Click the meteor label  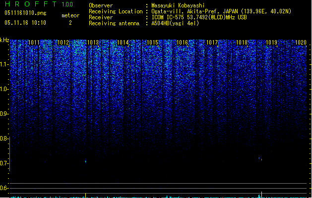coord(70,15)
